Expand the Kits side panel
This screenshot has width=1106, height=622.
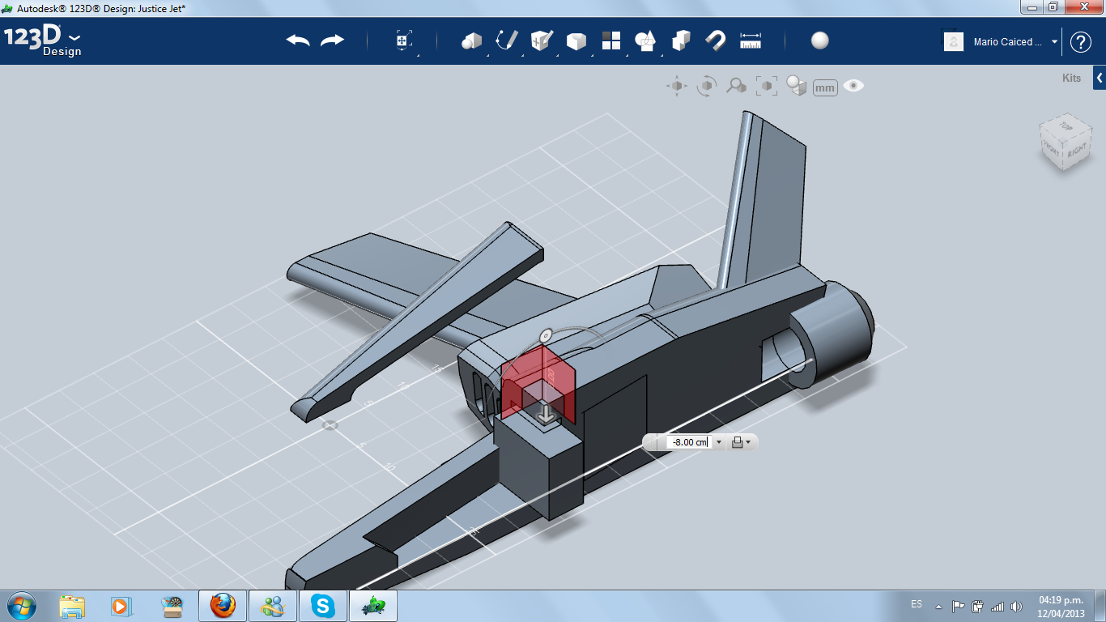coord(1100,78)
